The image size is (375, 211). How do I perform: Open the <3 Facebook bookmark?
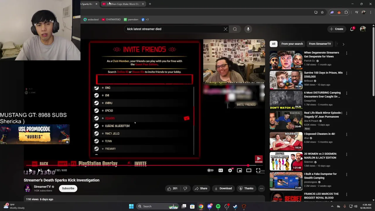[x=145, y=20]
